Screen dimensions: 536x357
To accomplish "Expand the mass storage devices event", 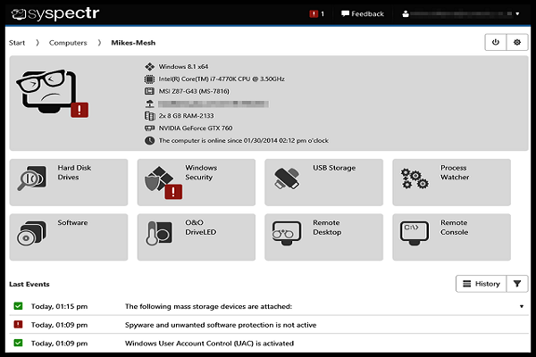I will click(x=522, y=307).
